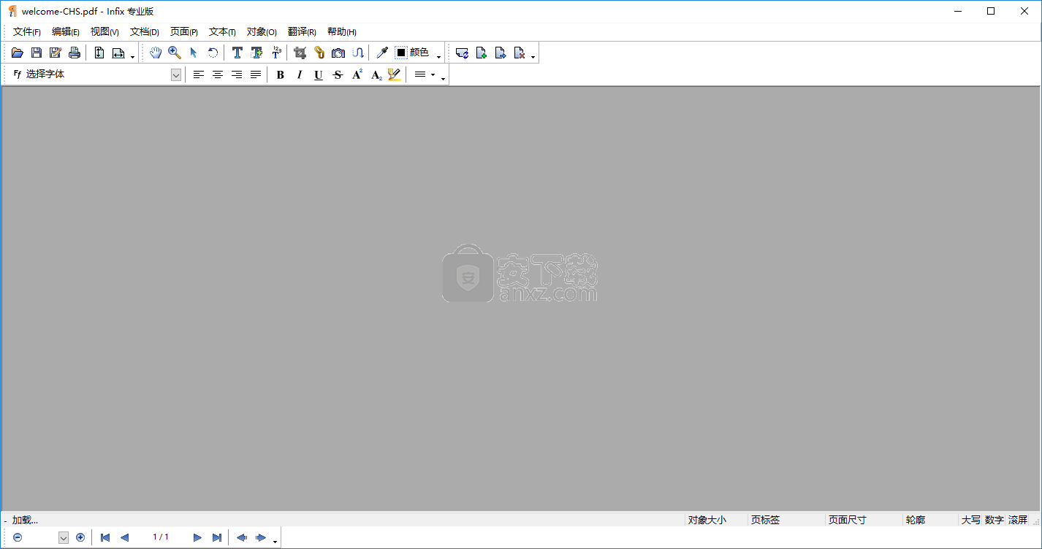Zoom in with the plus button
The height and width of the screenshot is (549, 1042).
[x=80, y=537]
